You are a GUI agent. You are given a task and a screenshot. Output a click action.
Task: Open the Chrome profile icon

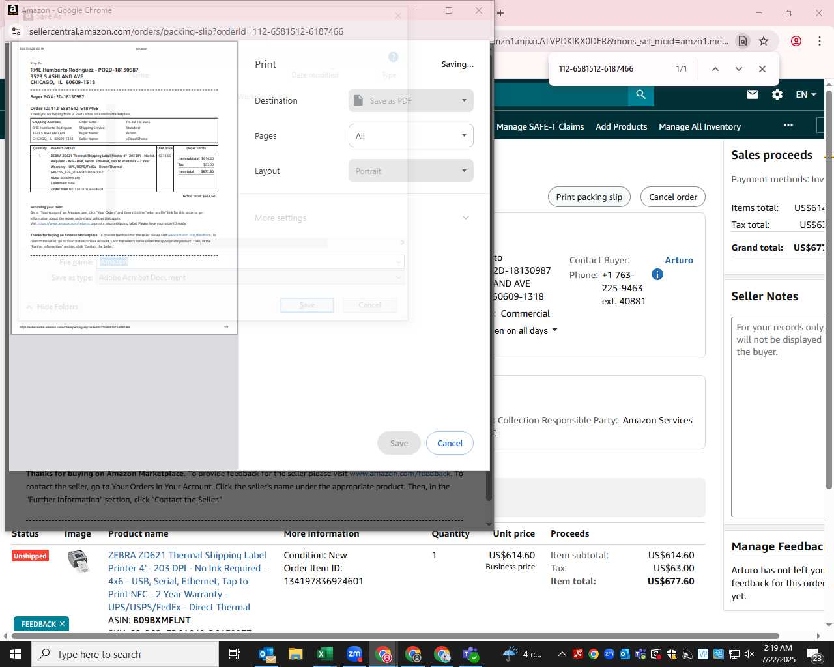point(796,41)
